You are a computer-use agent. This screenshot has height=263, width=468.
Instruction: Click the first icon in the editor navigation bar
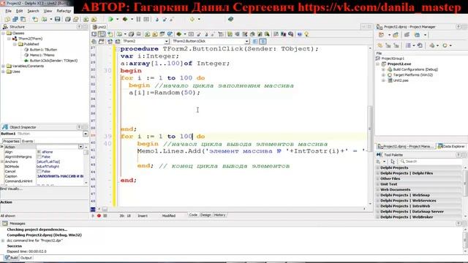click(94, 42)
